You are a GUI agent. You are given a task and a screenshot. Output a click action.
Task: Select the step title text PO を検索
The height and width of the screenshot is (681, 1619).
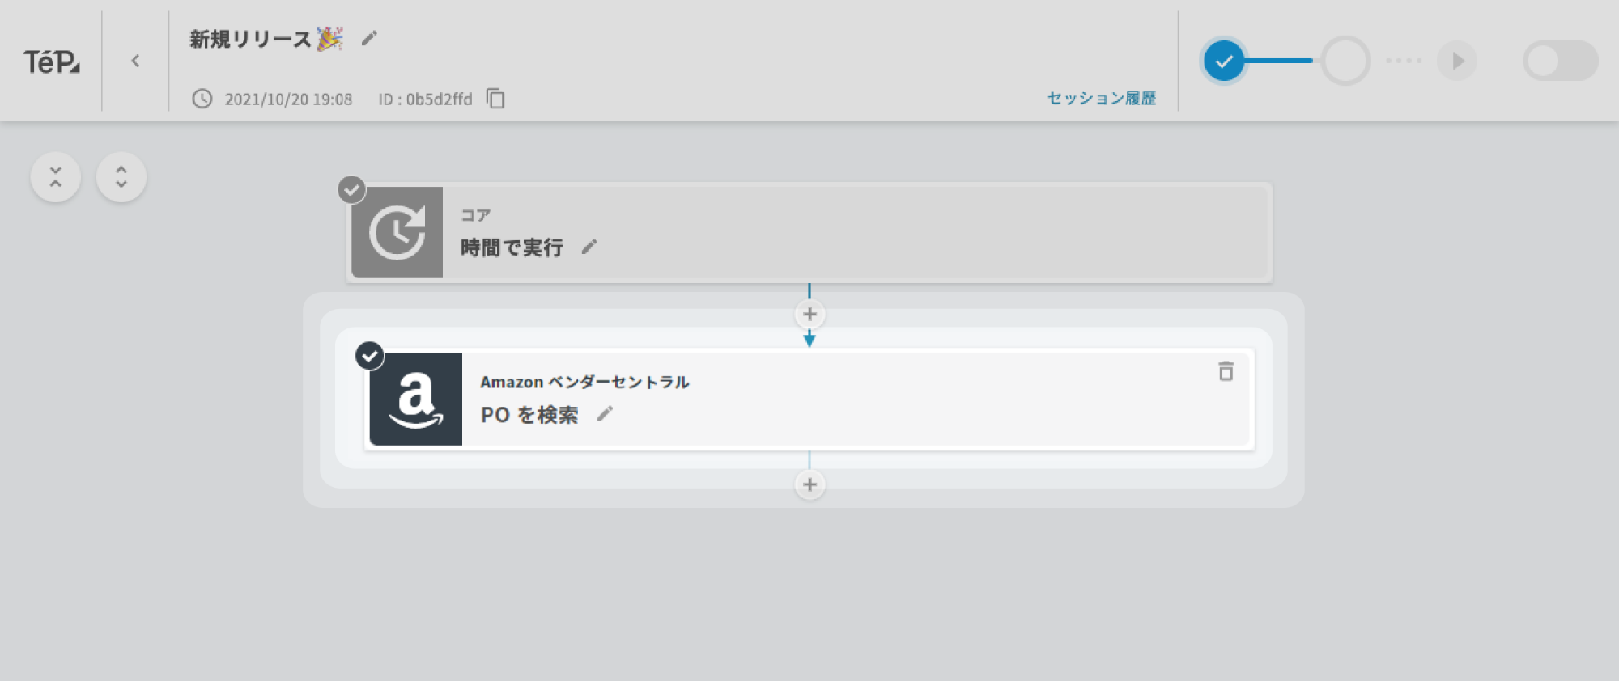pyautogui.click(x=529, y=415)
